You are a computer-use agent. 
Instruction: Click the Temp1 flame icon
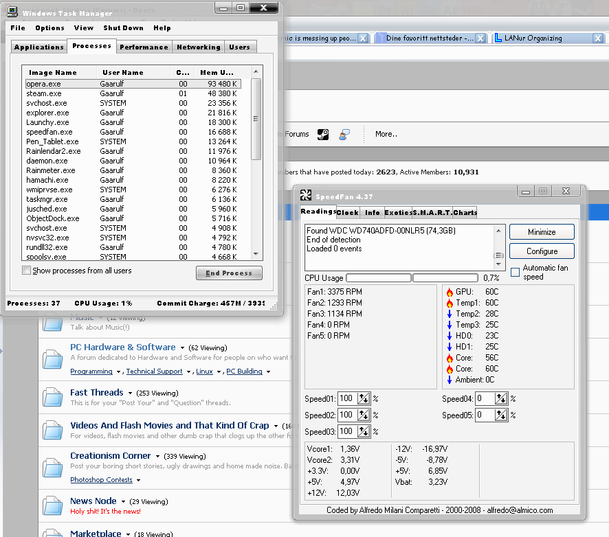450,303
